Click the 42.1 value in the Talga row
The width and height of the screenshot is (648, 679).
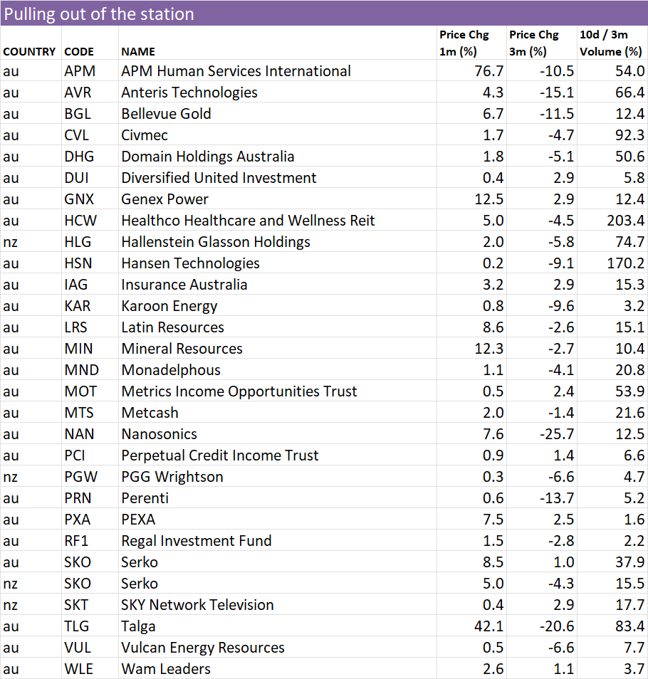488,626
